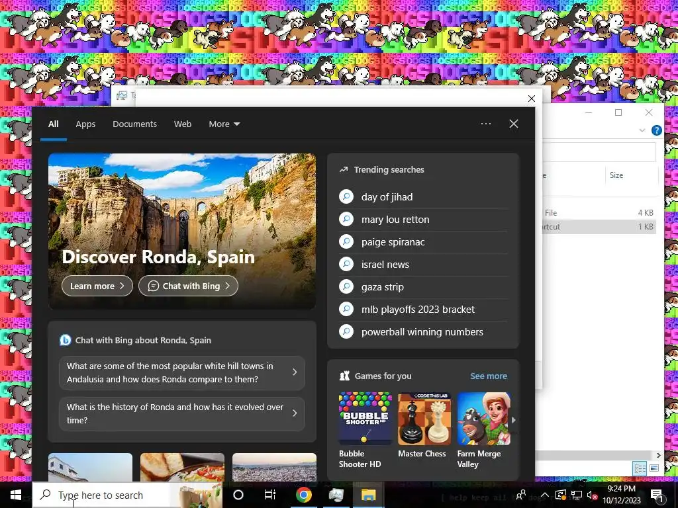Screen dimensions: 678x508
Task: Select the 4 KB File row in Explorer
Action: [599, 212]
